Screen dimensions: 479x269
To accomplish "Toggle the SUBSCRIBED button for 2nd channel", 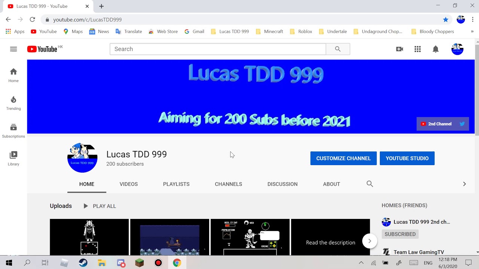I will pos(400,234).
